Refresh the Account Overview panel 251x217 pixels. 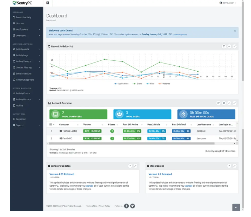(x=218, y=103)
